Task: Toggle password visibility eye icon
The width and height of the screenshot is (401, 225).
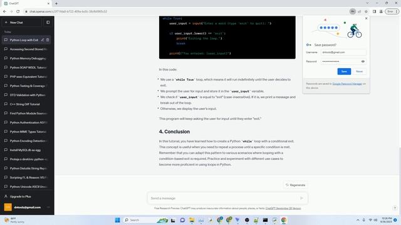Action: 363,61
